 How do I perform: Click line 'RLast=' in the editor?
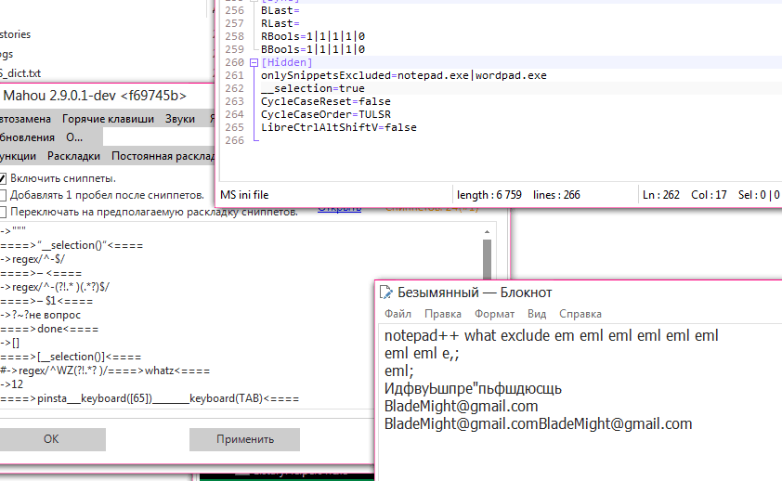click(280, 23)
